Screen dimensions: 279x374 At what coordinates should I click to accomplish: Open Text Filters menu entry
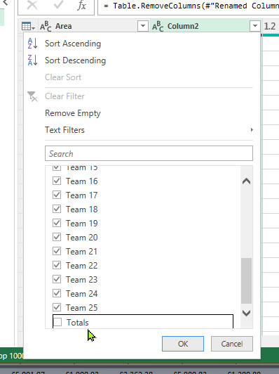coord(64,130)
